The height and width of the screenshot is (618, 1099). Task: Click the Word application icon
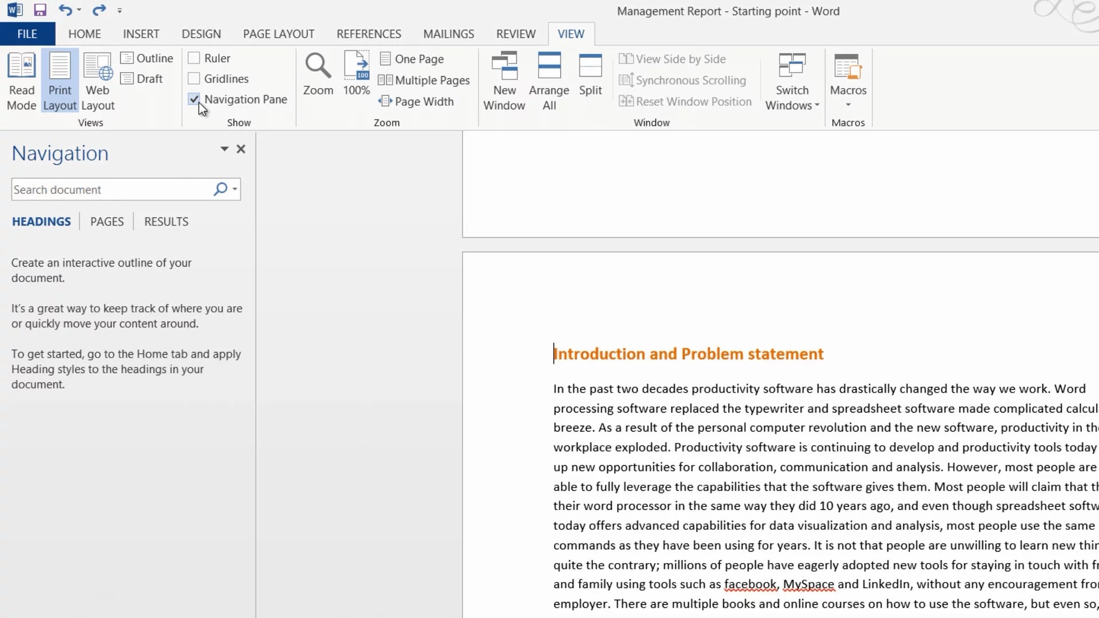15,10
